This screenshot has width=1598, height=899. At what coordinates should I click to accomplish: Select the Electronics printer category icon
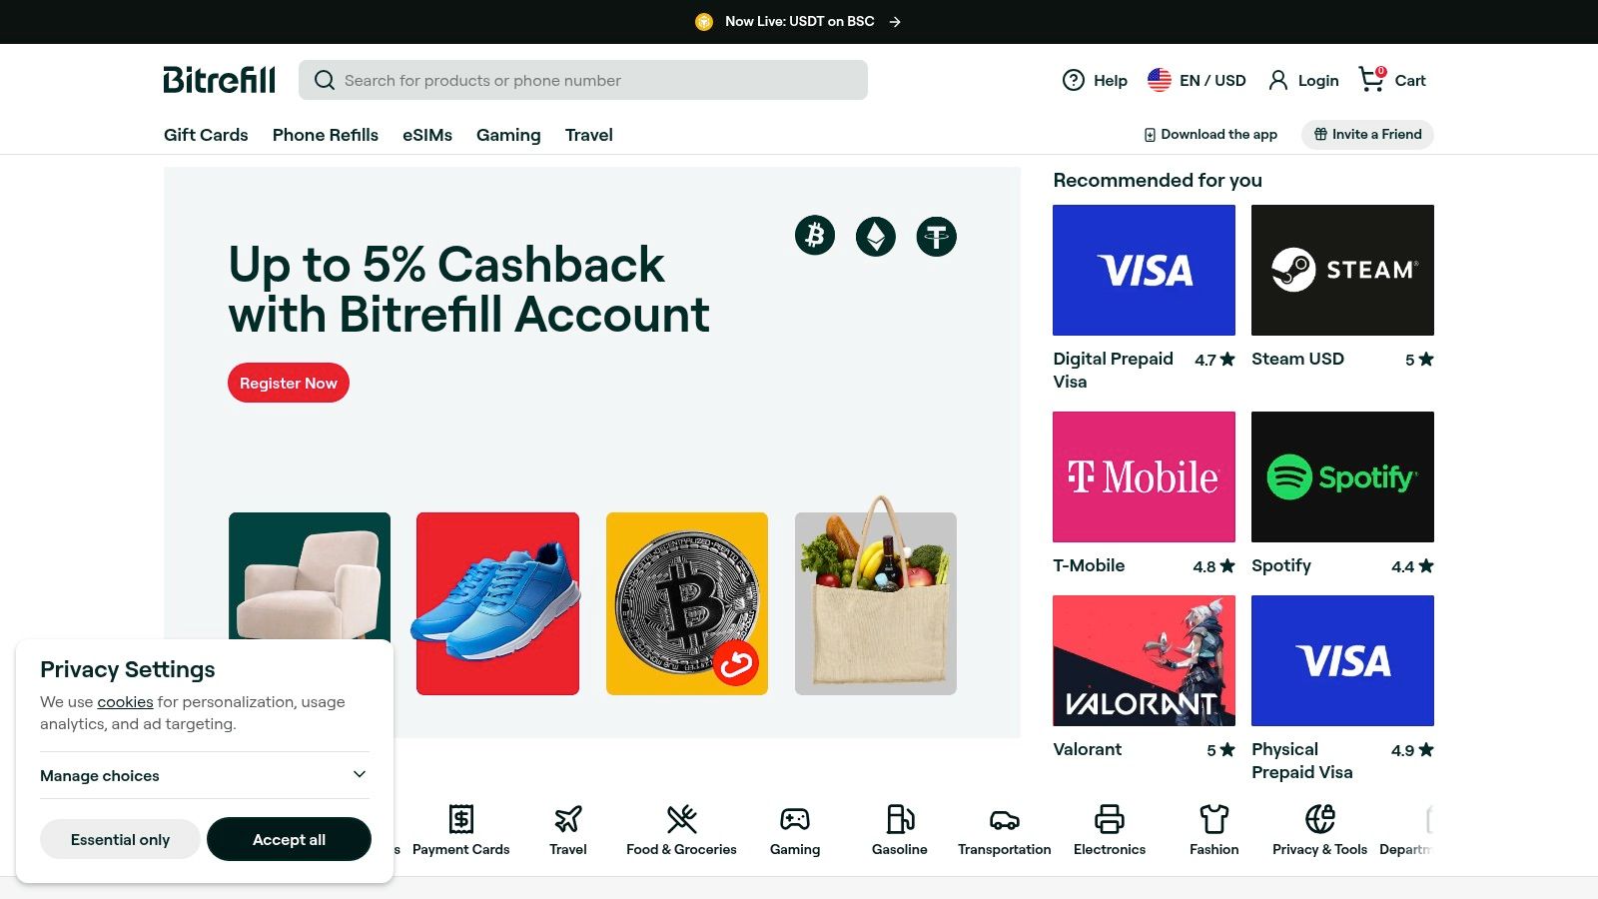point(1110,819)
